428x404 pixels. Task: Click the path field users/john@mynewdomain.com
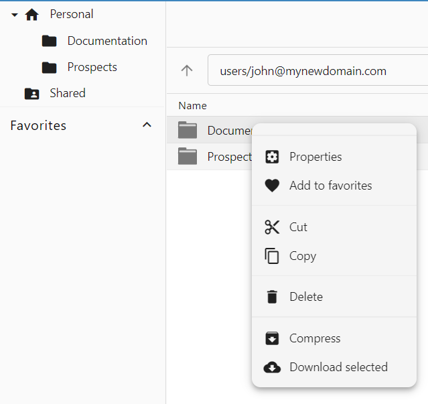point(315,70)
